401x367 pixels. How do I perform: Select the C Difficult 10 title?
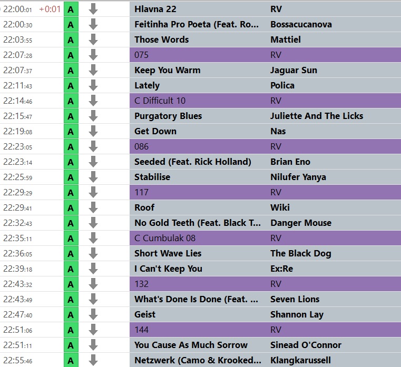click(x=160, y=101)
